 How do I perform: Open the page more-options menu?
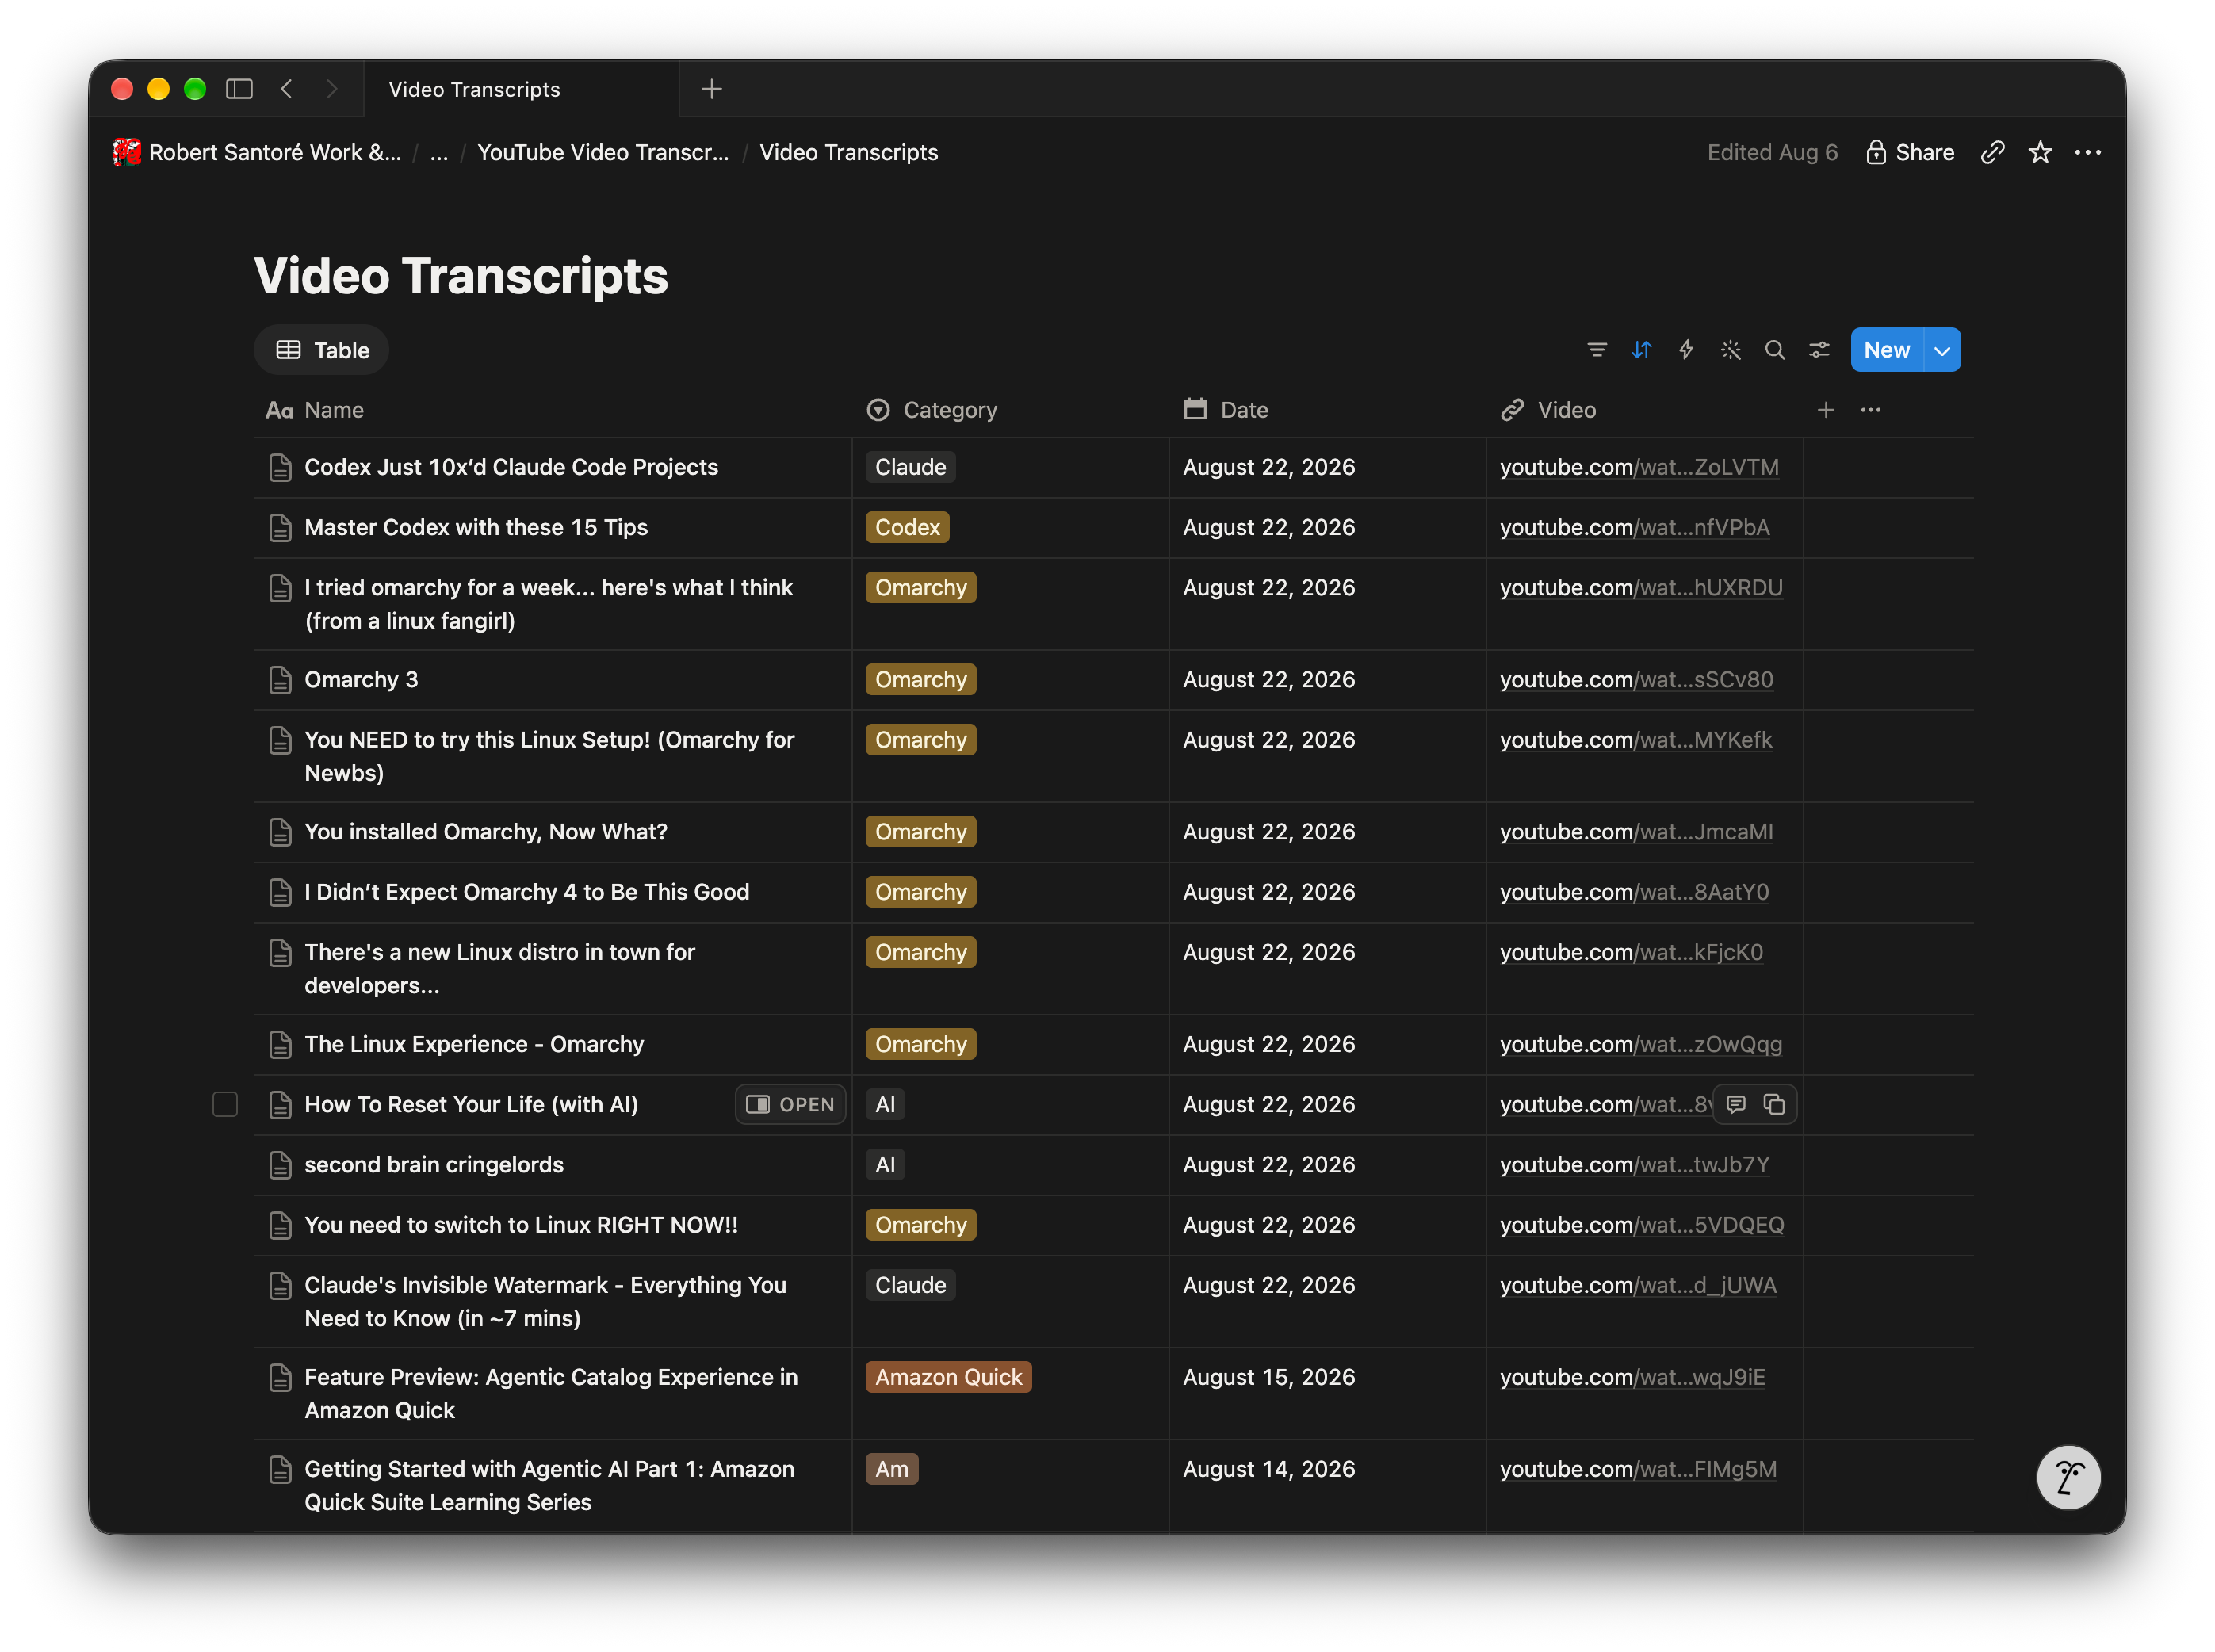(x=2087, y=152)
